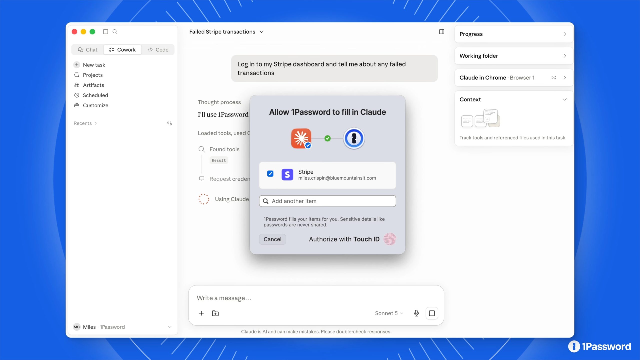This screenshot has height=360, width=640.
Task: Click Authorize with Touch ID text
Action: click(x=344, y=239)
